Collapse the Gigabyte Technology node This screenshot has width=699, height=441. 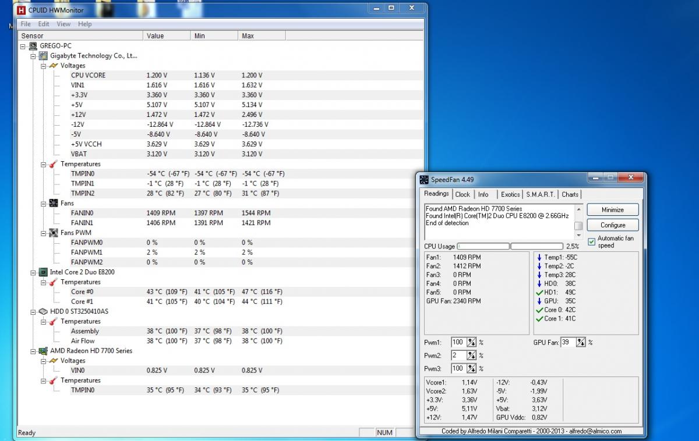click(x=33, y=56)
